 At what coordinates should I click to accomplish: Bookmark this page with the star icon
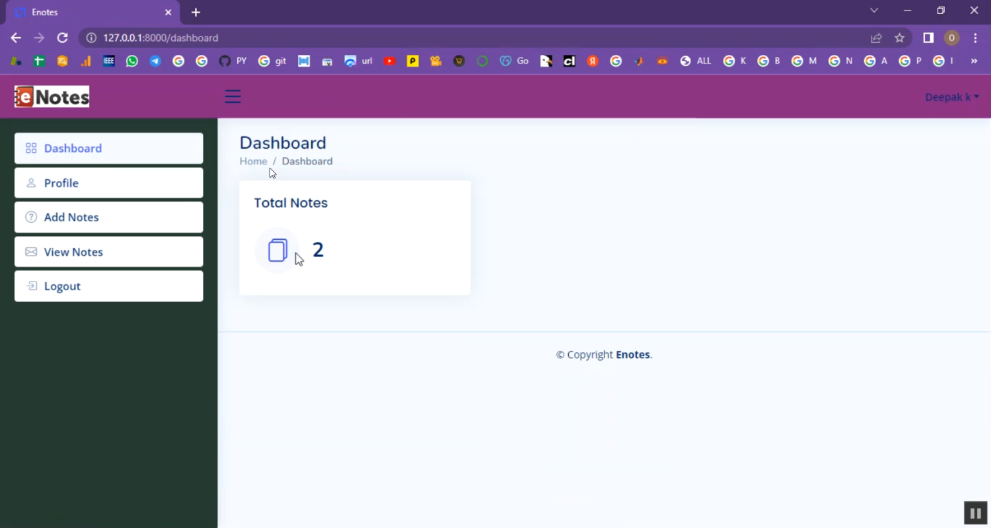pos(899,38)
